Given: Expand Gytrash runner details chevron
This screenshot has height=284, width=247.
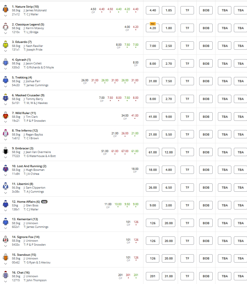Looking at the screenshot, I should (x=6, y=68).
